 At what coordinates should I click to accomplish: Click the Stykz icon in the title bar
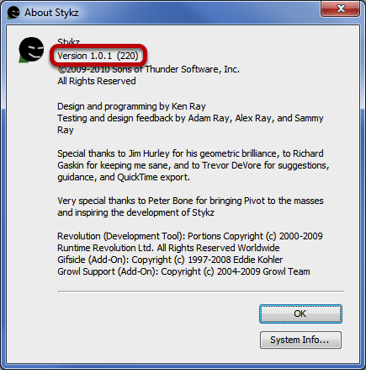click(x=13, y=13)
